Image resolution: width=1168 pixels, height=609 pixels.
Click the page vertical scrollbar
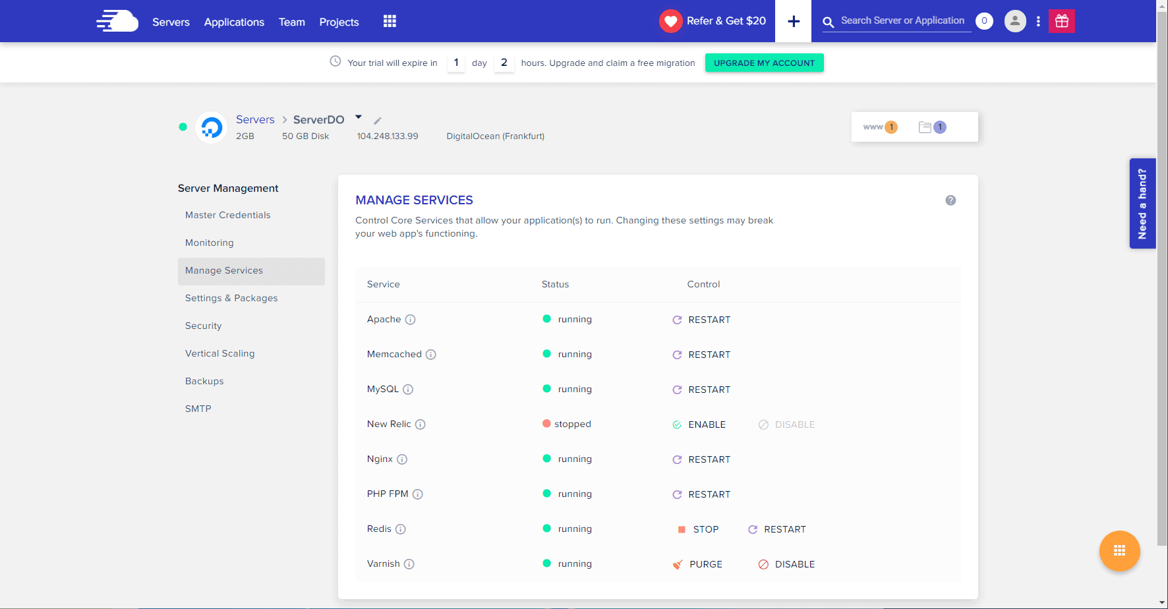(1162, 280)
